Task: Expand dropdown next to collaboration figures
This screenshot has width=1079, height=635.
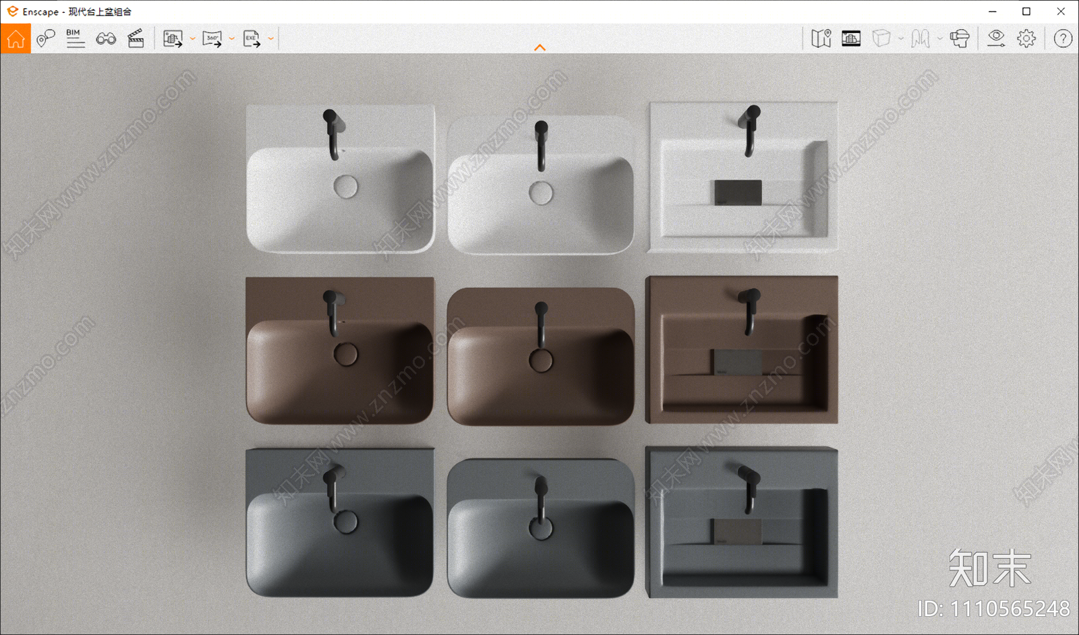Action: pos(939,38)
